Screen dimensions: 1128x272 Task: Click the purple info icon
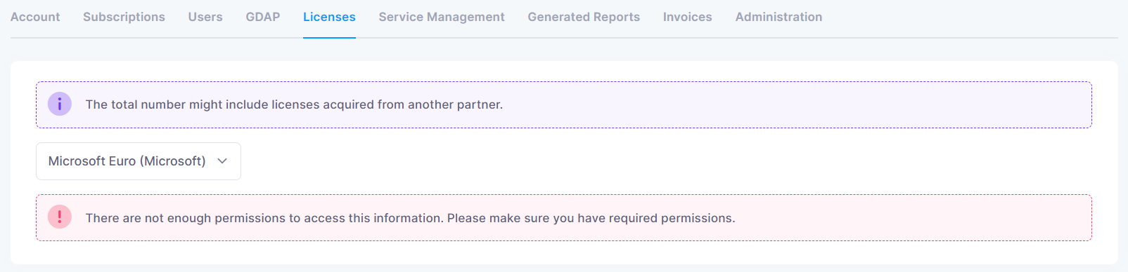point(60,104)
